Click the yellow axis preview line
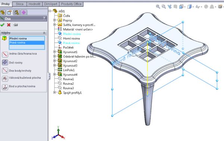Screen dimensions: 224x141 click(x=147, y=69)
